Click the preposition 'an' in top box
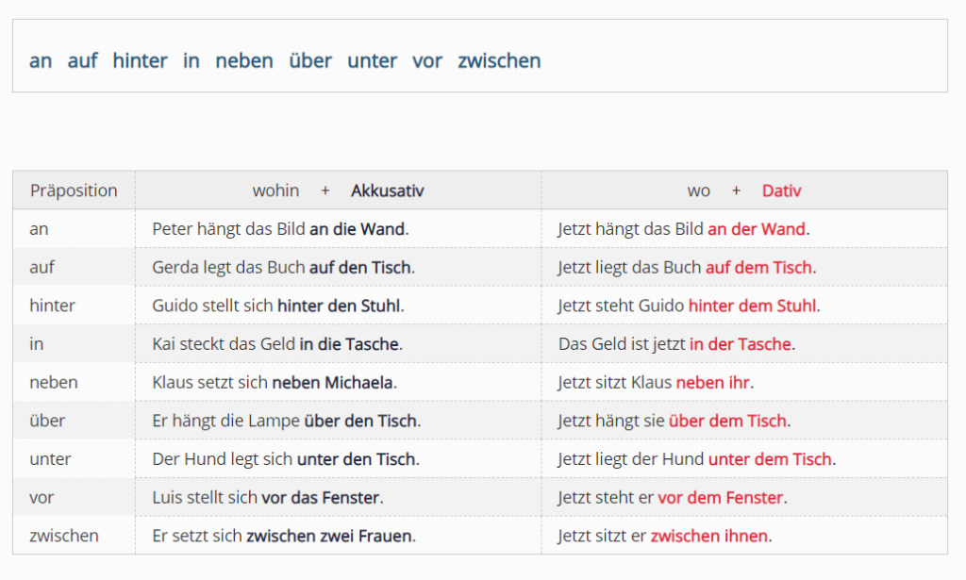 pos(41,61)
